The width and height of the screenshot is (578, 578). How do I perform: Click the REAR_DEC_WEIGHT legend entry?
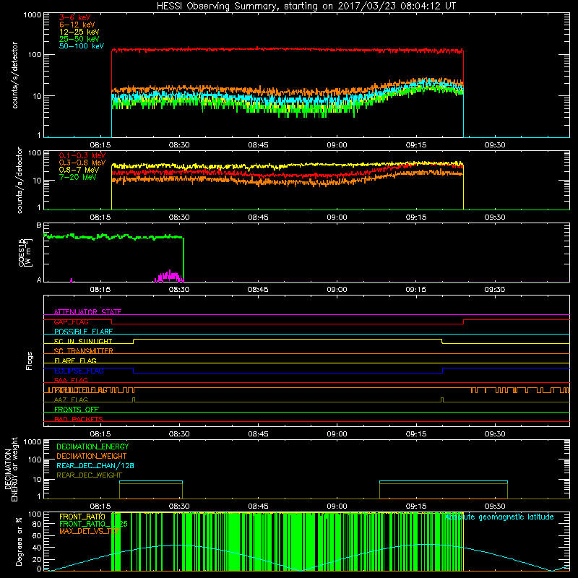(x=89, y=475)
